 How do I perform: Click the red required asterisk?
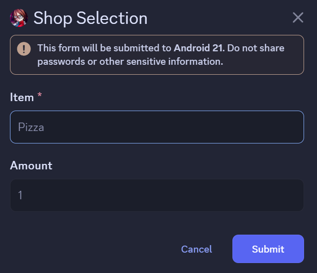point(40,96)
